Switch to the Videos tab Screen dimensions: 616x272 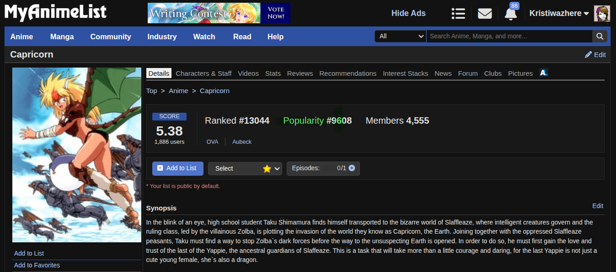(249, 73)
